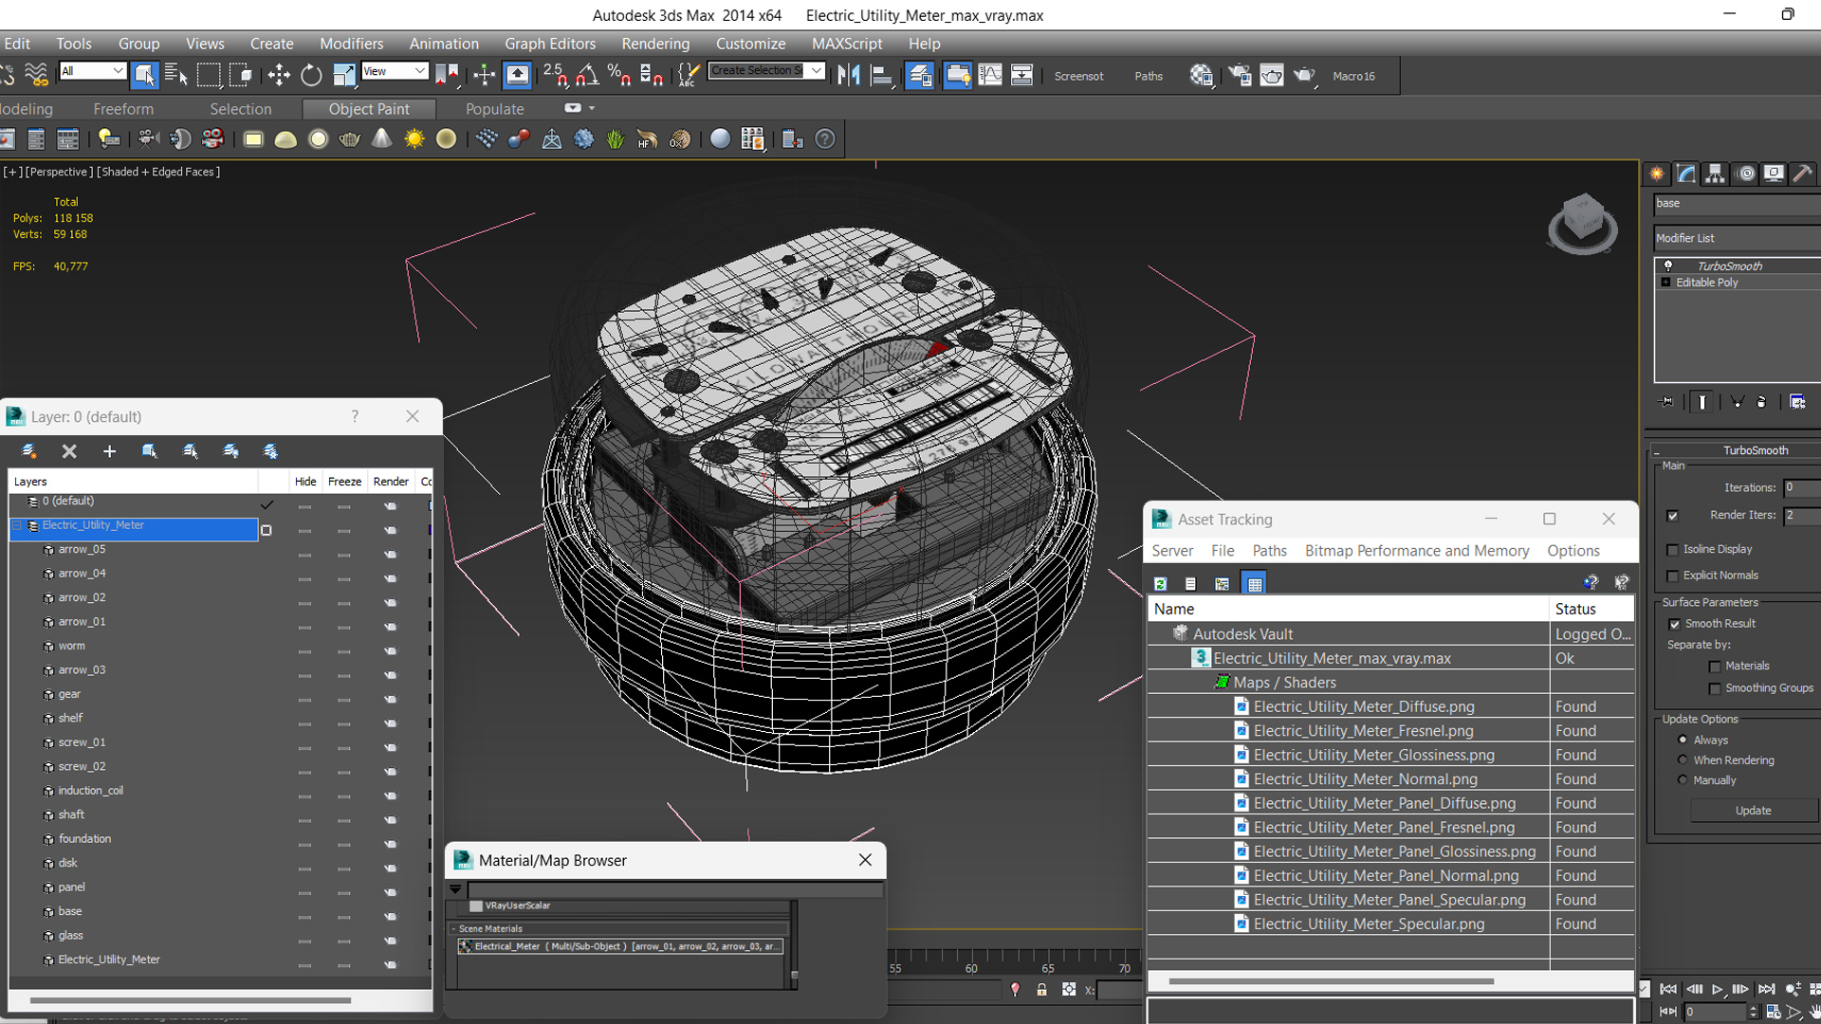Open the Modify command panel tab
This screenshot has height=1024, width=1821.
(1686, 174)
